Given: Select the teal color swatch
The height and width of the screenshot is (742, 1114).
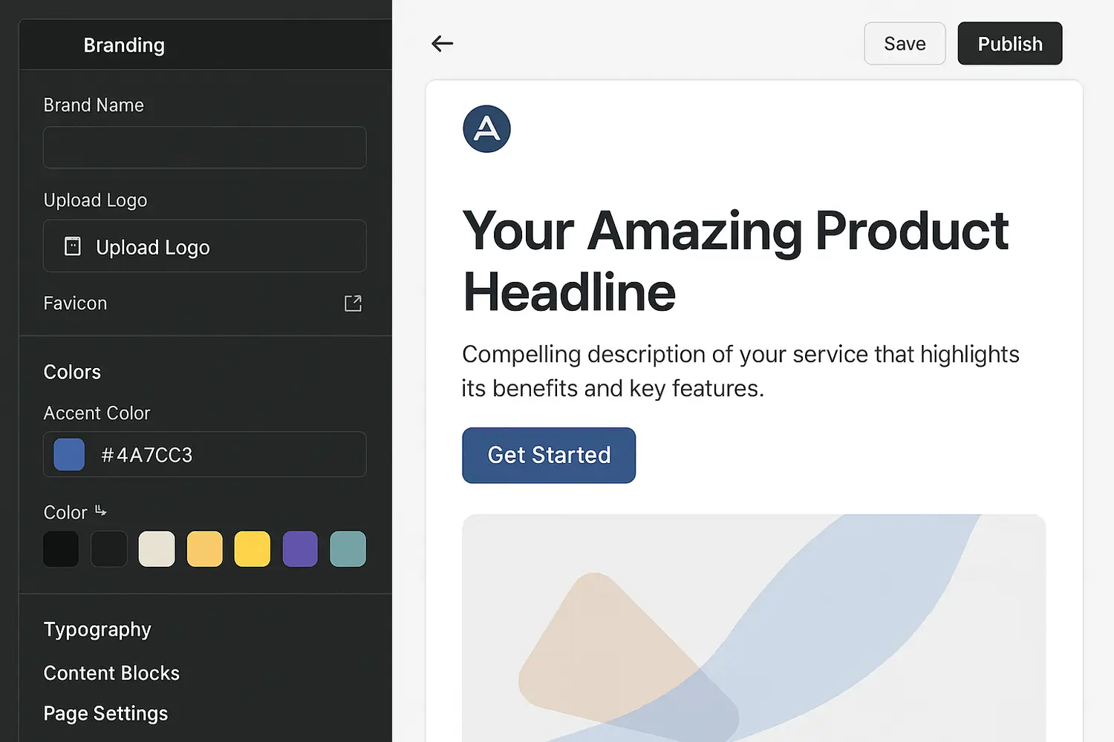Looking at the screenshot, I should coord(348,549).
